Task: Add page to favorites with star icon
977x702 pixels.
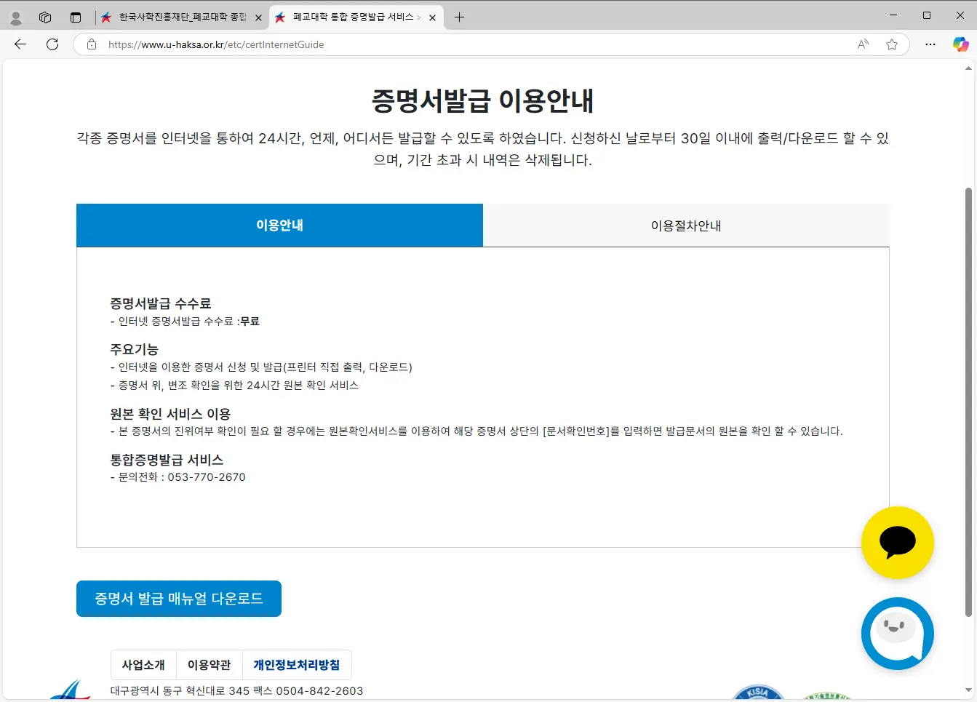Action: point(892,44)
